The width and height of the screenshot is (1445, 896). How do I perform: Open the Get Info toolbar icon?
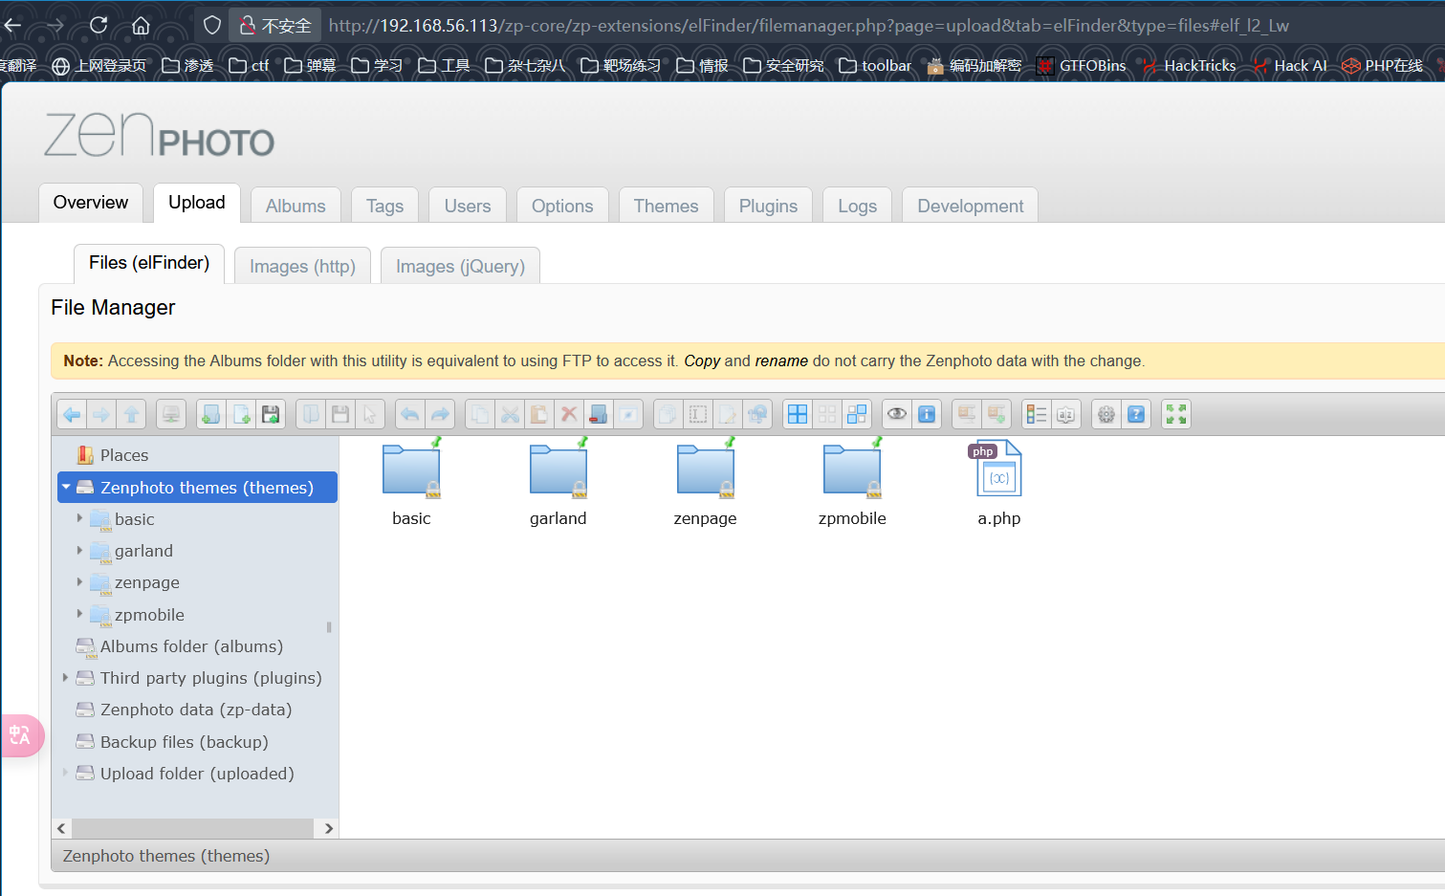(x=927, y=414)
